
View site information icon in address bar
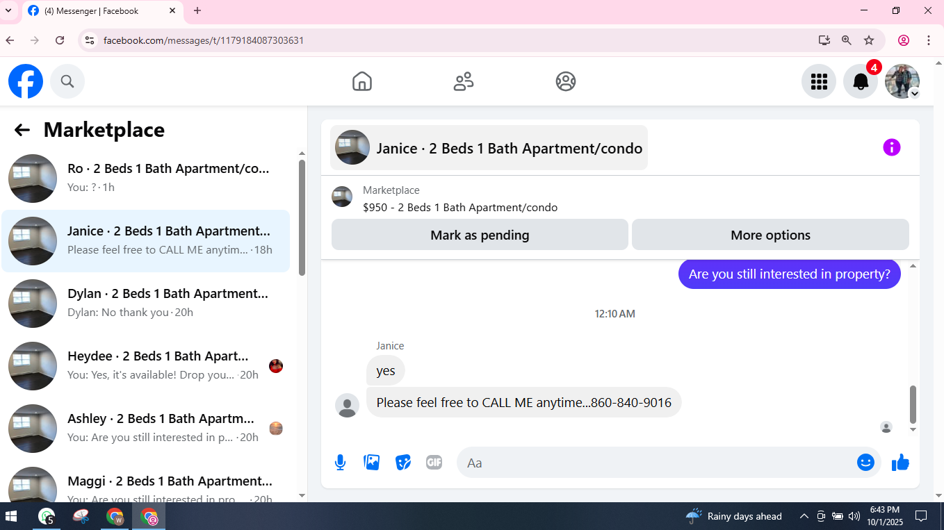pyautogui.click(x=90, y=40)
